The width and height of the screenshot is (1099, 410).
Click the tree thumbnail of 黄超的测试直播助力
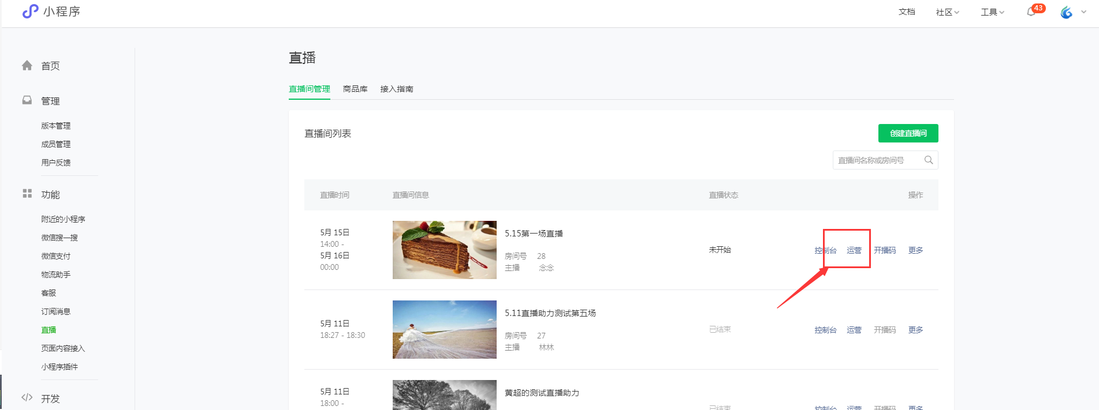point(445,395)
